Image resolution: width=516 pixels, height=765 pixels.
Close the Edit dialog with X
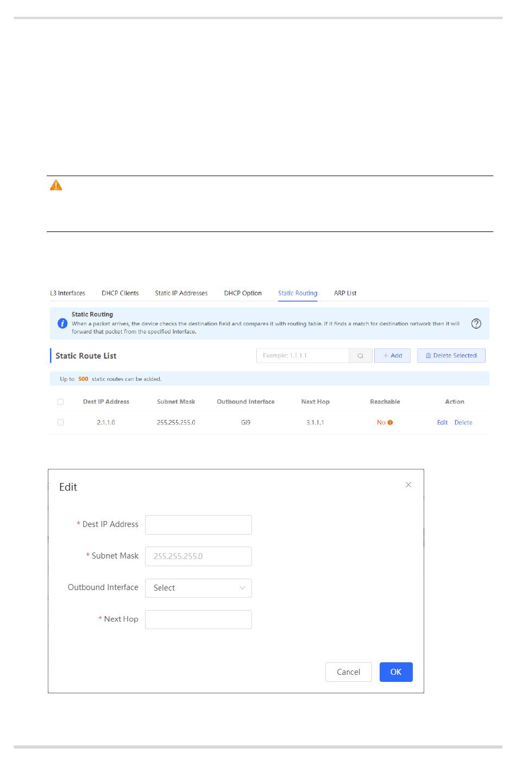click(x=408, y=485)
